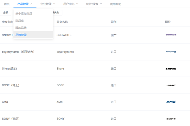Select 进口 in the AMX row
This screenshot has height=126, width=190.
pyautogui.click(x=114, y=102)
